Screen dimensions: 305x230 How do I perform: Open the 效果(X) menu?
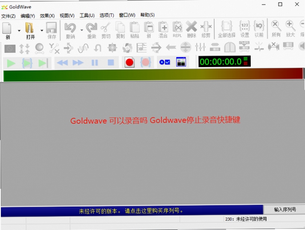point(47,16)
